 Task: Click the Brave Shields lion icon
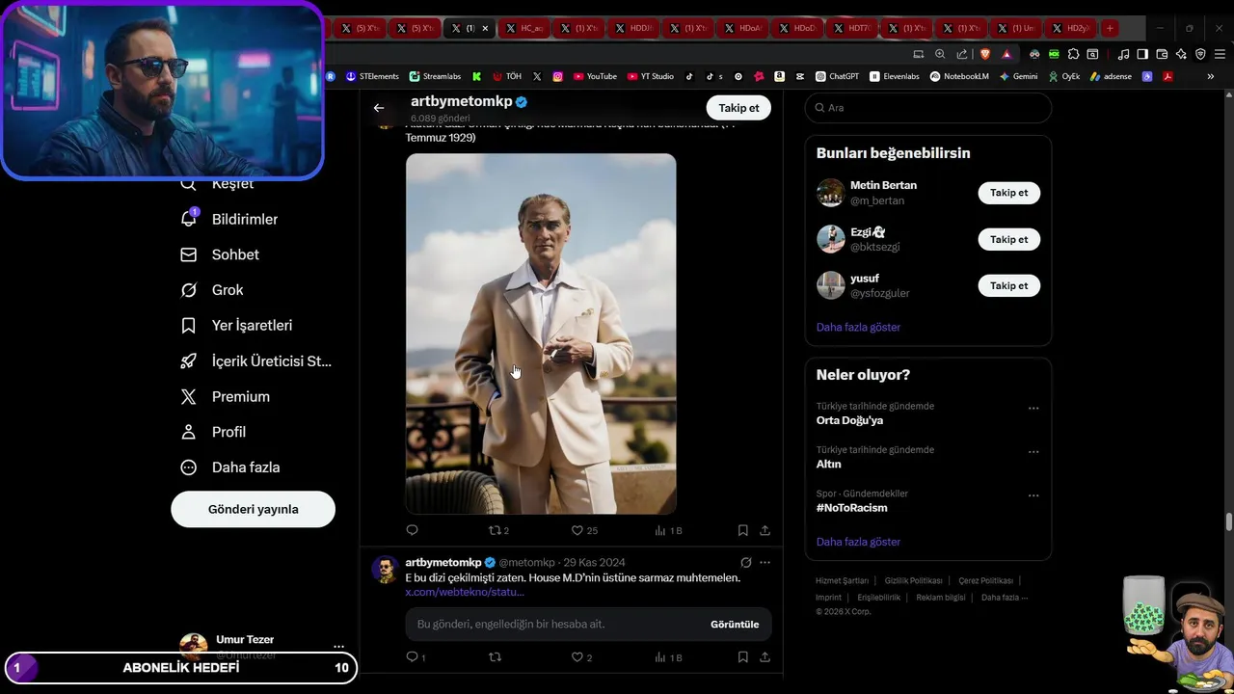coord(985,54)
